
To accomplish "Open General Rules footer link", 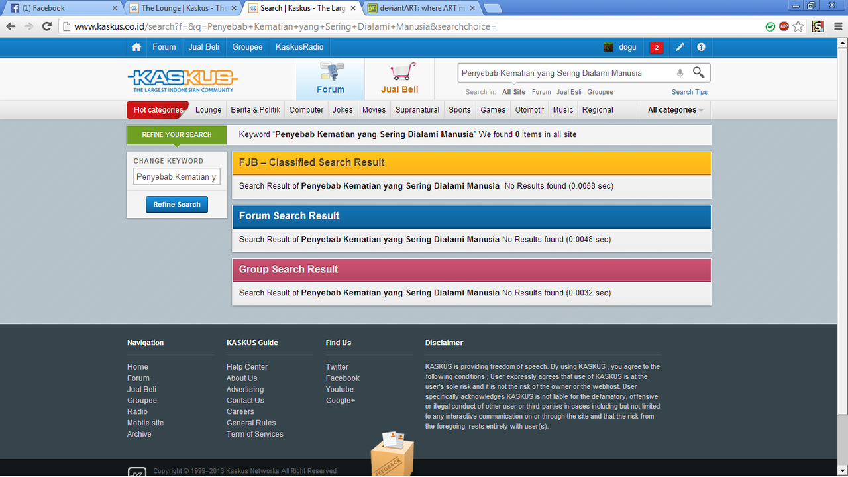I will tap(251, 423).
